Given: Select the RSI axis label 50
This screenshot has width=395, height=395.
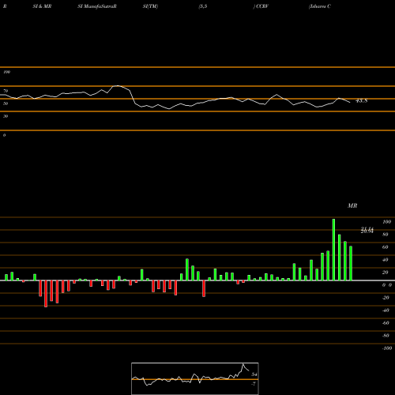Looking at the screenshot, I should (x=6, y=103).
